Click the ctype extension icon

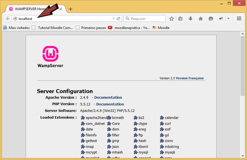[x=135, y=123]
